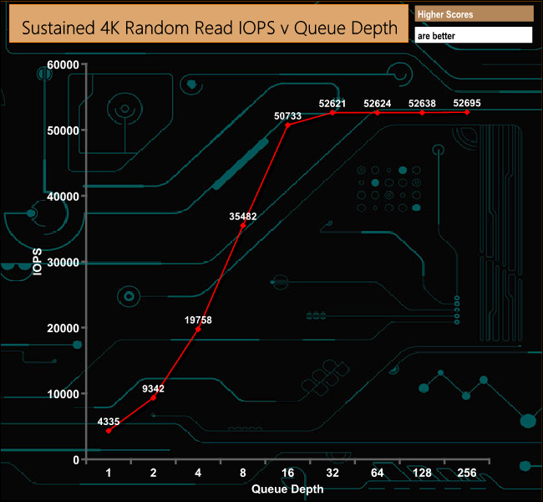The height and width of the screenshot is (502, 543).
Task: Click the X-axis queue depth label 4
Action: [198, 473]
